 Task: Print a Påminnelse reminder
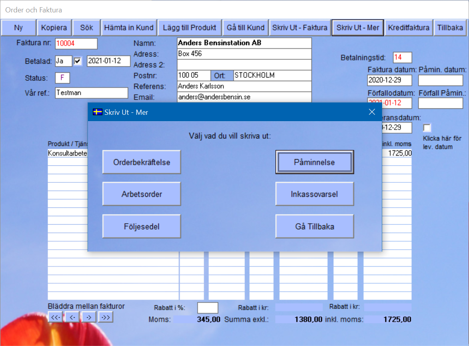pos(315,162)
